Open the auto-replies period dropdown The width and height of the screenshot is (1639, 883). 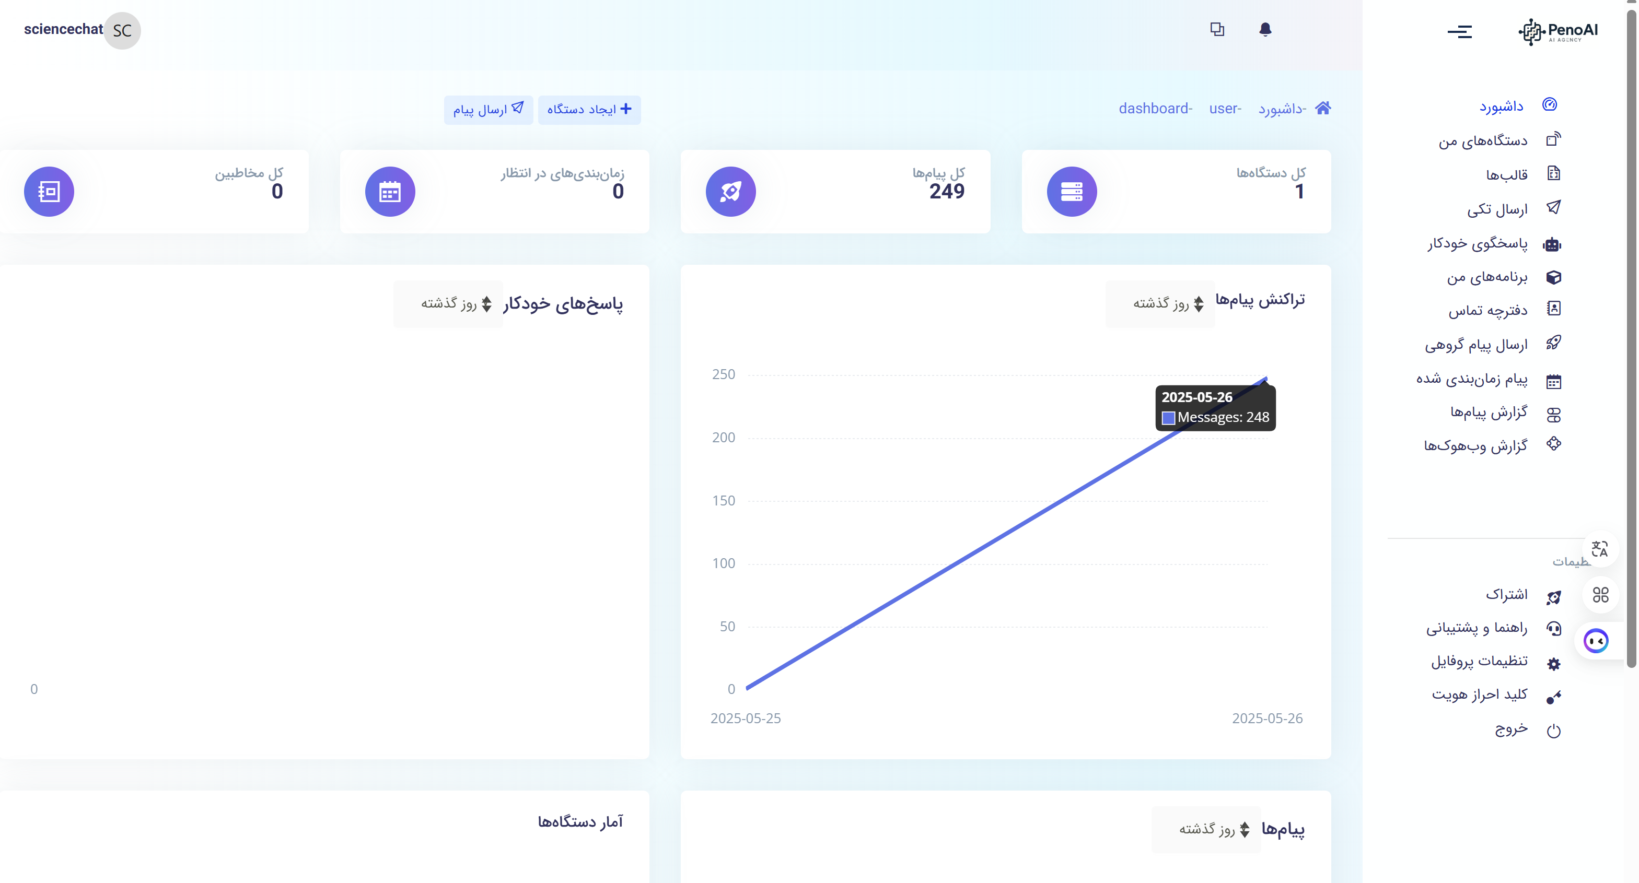click(x=448, y=304)
